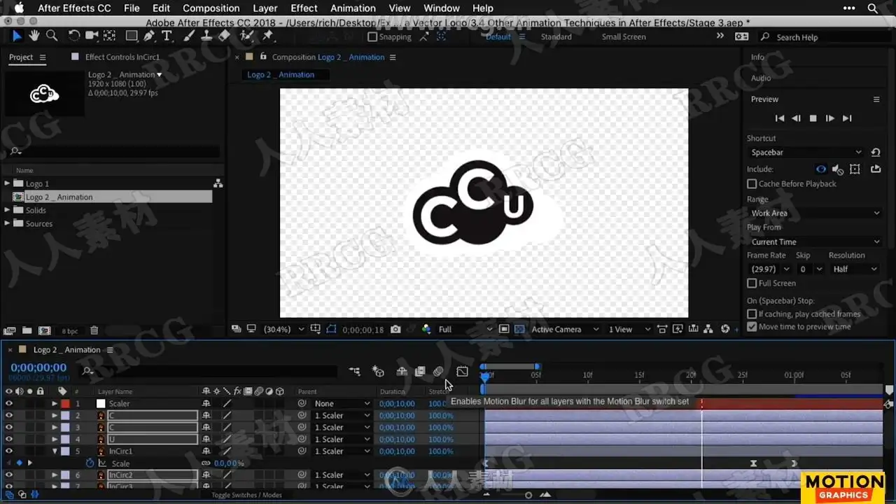
Task: Enable If caching, play cached frames
Action: 752,314
